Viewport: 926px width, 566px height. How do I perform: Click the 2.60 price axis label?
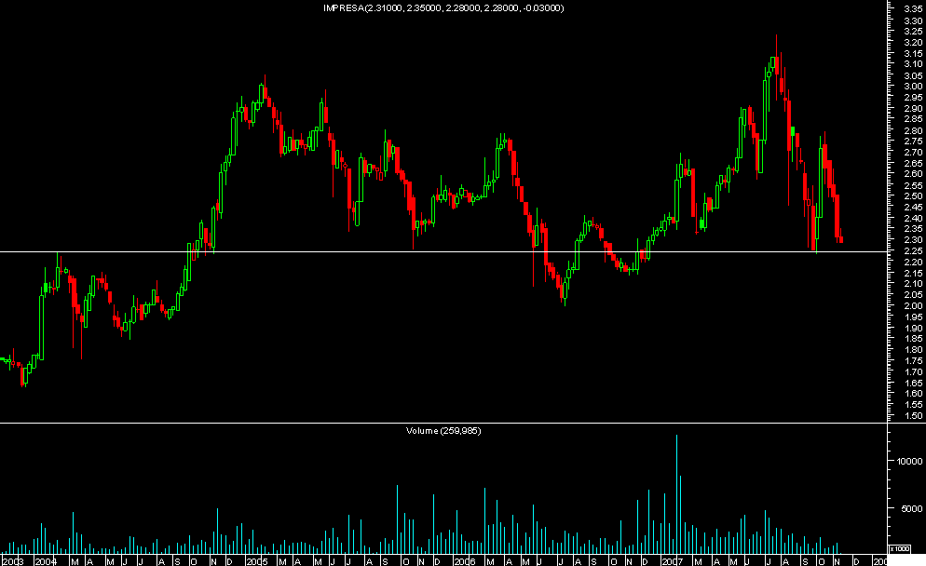tap(913, 174)
